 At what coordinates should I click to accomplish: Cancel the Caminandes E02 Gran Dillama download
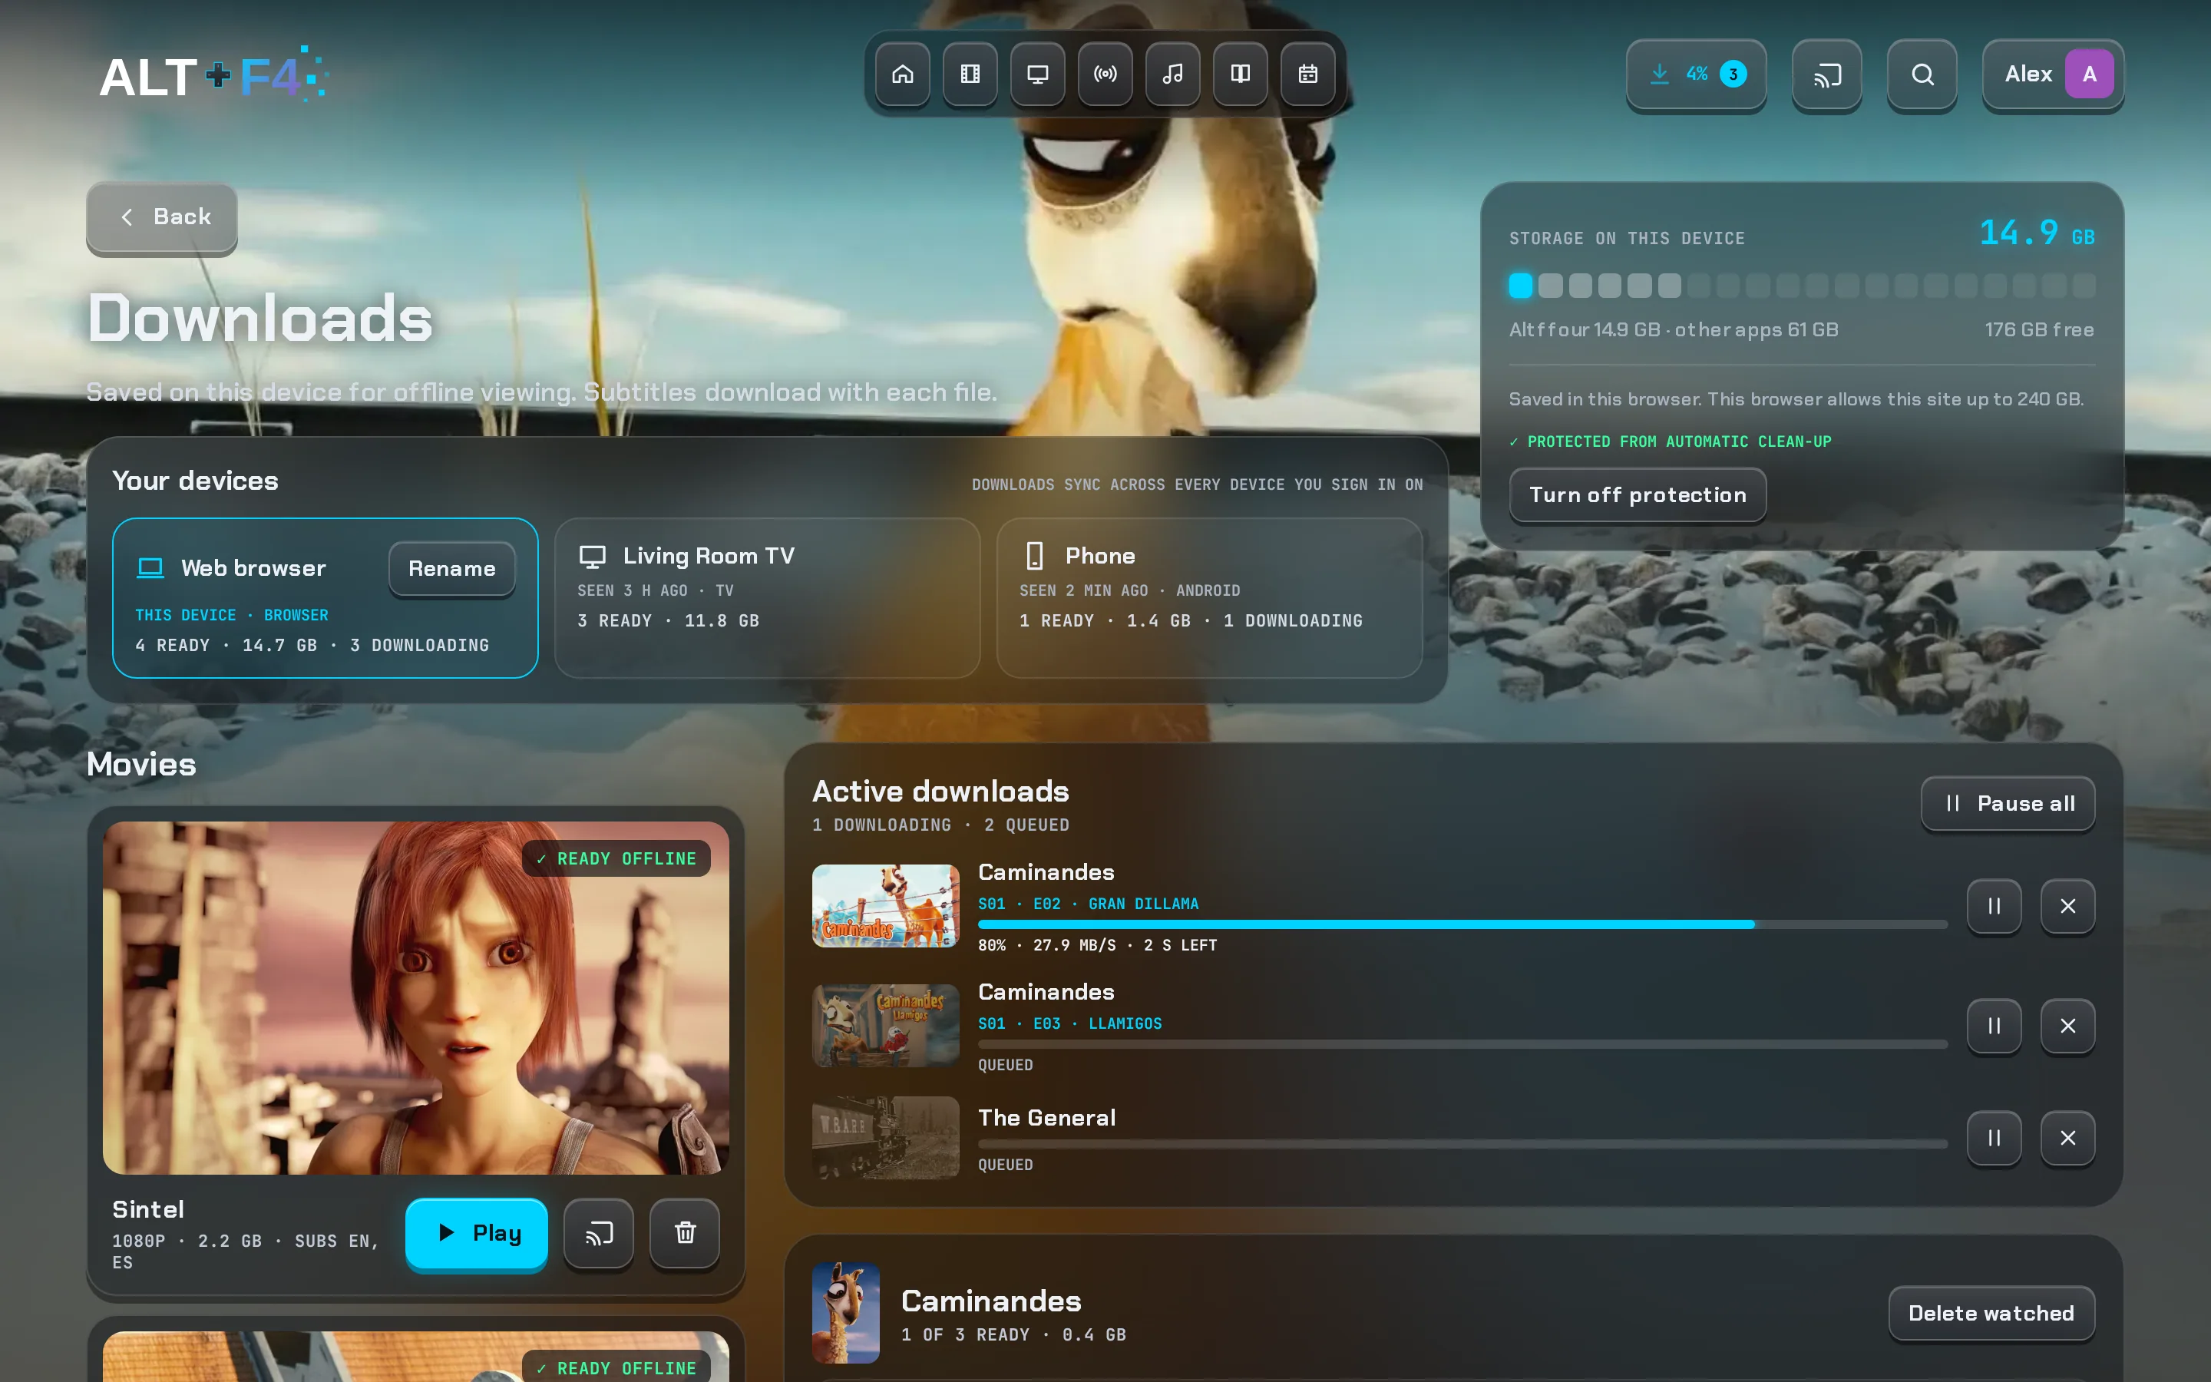pos(2068,906)
